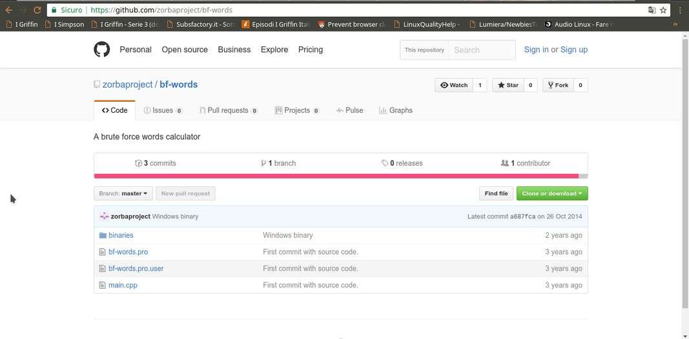Open the Pull requests tab
Screen dimensions: 689x339
point(228,110)
